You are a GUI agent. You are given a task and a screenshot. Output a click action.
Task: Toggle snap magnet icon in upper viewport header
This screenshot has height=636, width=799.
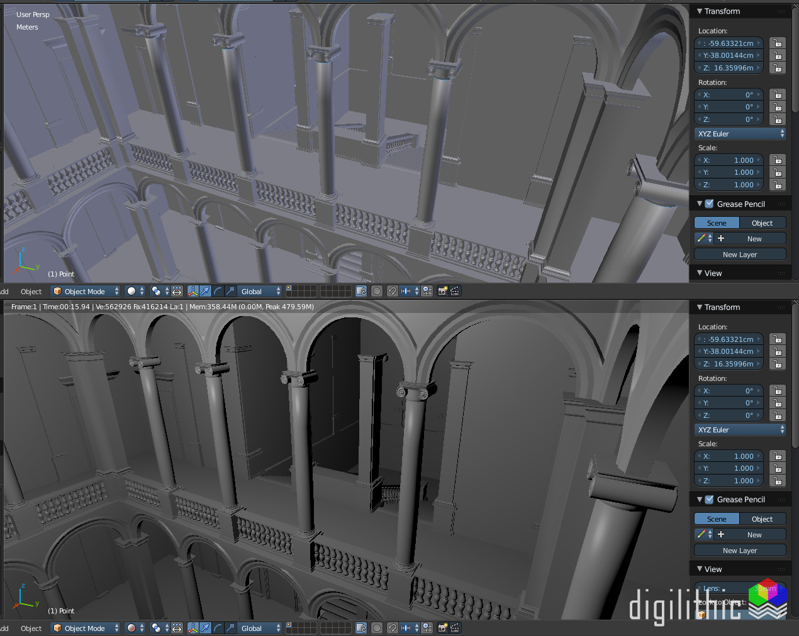click(x=392, y=291)
